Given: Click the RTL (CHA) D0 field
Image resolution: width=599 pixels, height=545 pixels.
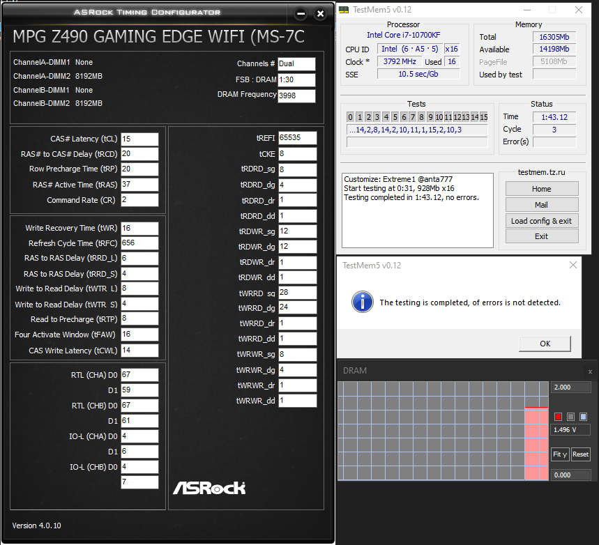Looking at the screenshot, I should click(x=140, y=375).
